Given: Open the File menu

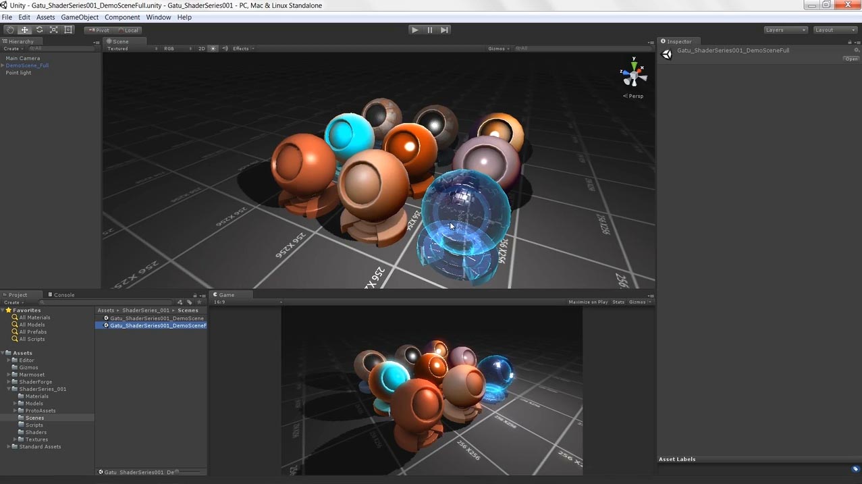Looking at the screenshot, I should tap(7, 18).
